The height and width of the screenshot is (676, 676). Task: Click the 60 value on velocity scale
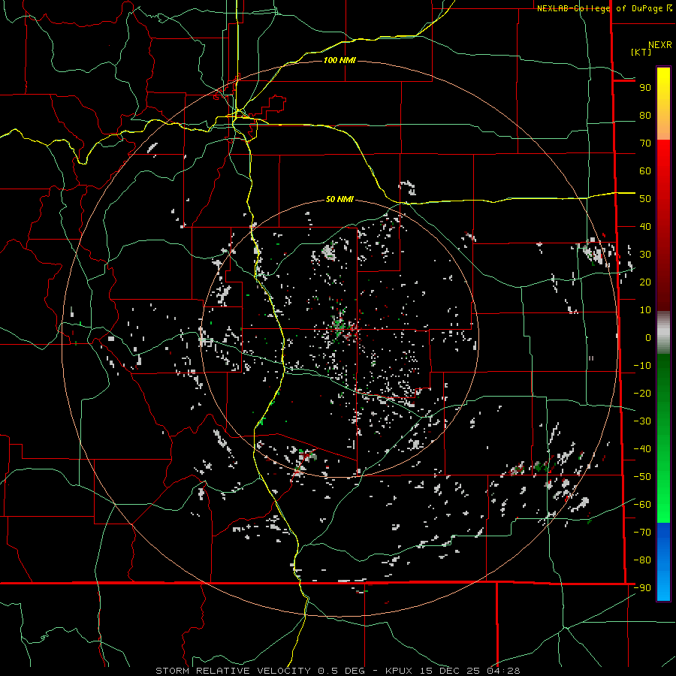tap(645, 171)
